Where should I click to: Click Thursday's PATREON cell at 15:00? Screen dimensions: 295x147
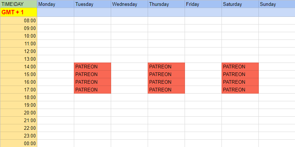(x=166, y=74)
